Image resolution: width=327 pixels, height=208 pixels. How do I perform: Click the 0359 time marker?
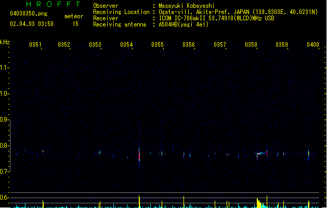(282, 44)
